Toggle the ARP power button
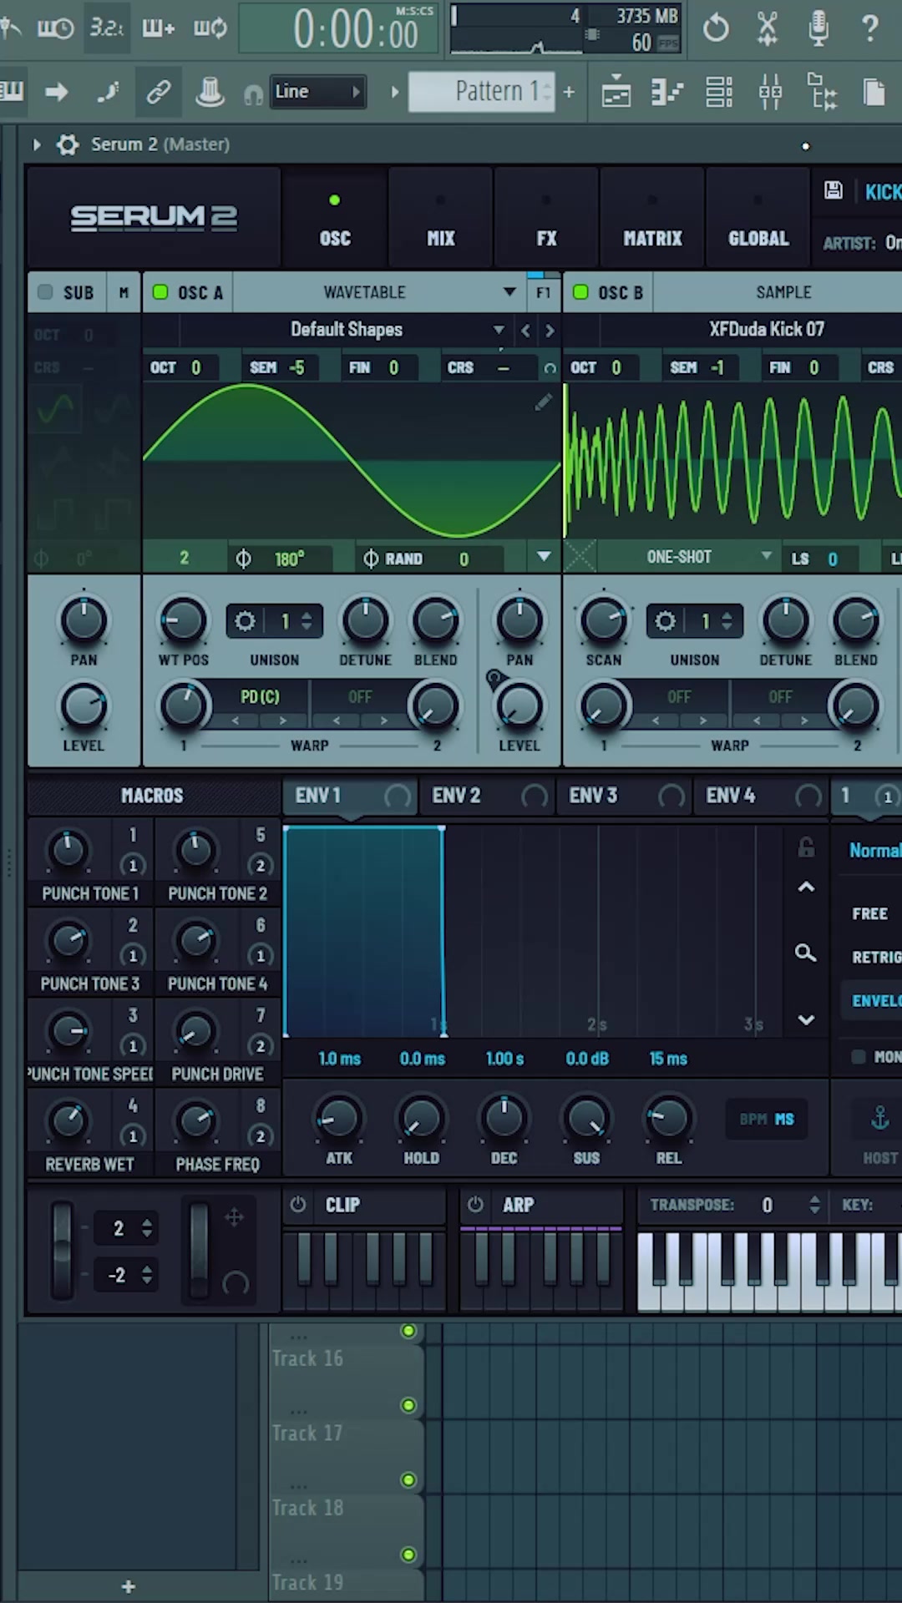Viewport: 902px width, 1603px height. (x=475, y=1204)
